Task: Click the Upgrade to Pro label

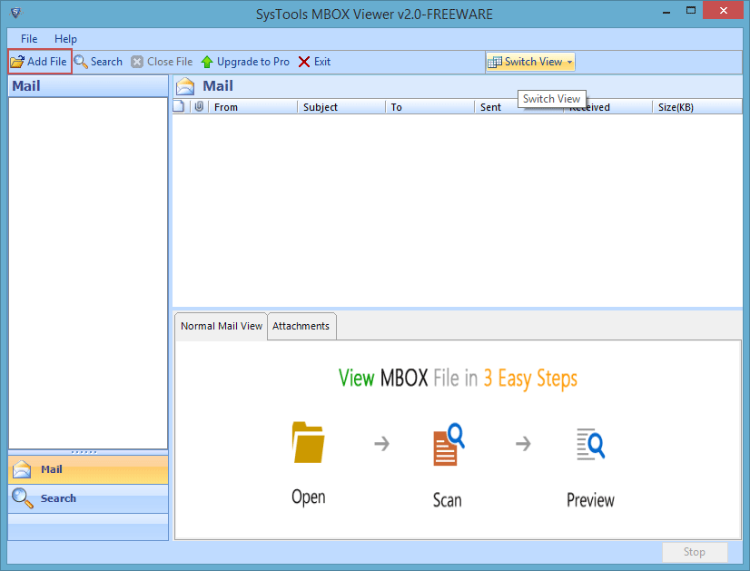Action: [253, 62]
